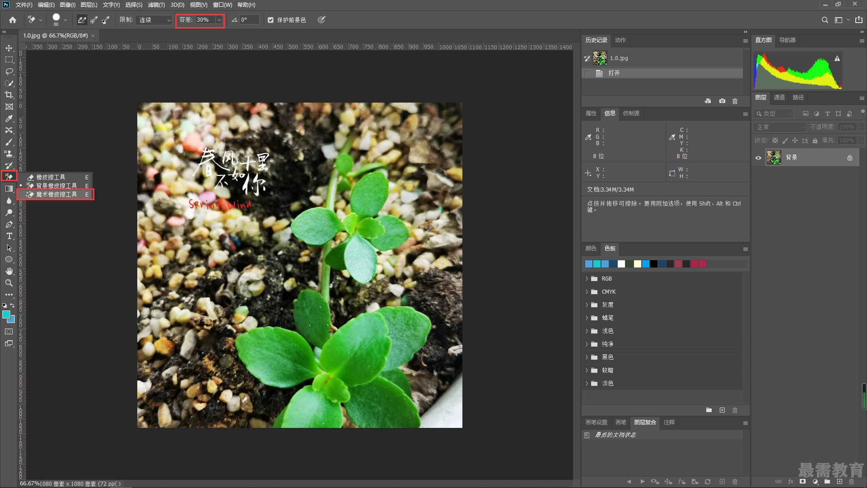The width and height of the screenshot is (867, 488).
Task: Select the Lasso tool
Action: [9, 71]
